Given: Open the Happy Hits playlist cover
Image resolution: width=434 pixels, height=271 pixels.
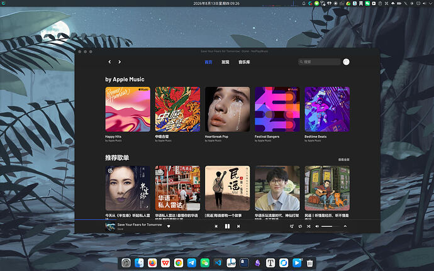Looking at the screenshot, I should pyautogui.click(x=128, y=109).
